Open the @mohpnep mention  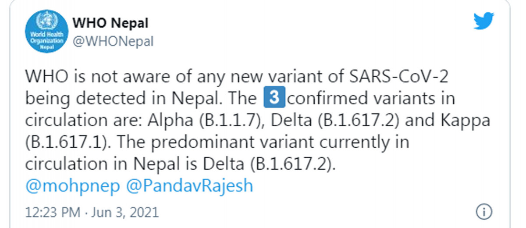click(x=73, y=186)
